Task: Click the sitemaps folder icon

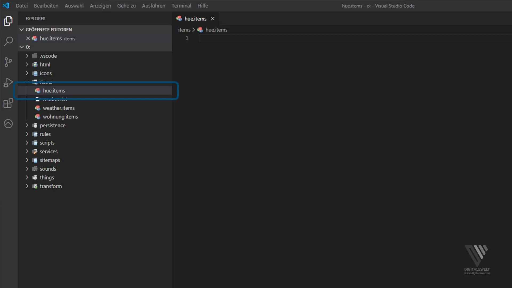Action: click(x=35, y=160)
